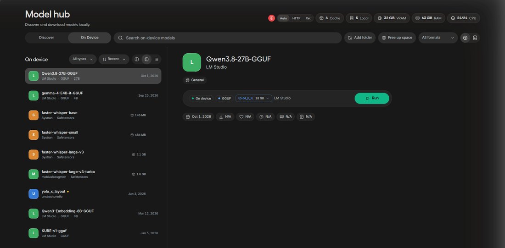Open hub settings gear icon
Viewport: 505px width, 248px height.
tap(465, 38)
